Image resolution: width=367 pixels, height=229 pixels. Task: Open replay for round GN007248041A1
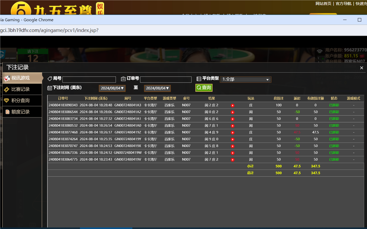point(233,119)
